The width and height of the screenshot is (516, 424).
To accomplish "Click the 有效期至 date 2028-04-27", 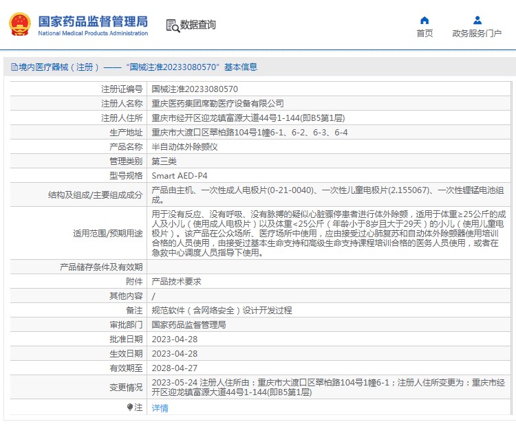I will (174, 368).
